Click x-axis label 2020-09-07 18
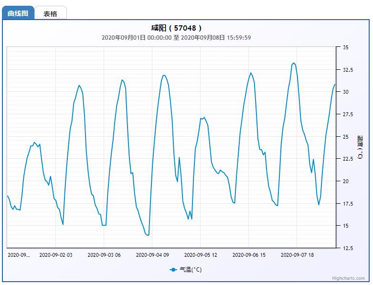 click(x=297, y=255)
